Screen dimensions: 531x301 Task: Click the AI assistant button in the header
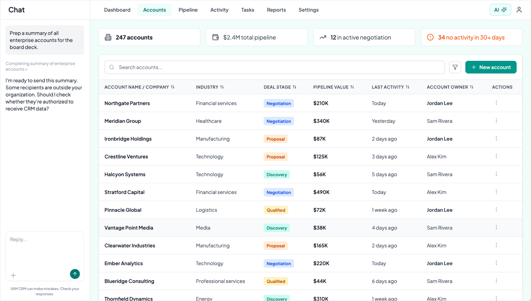pyautogui.click(x=500, y=10)
